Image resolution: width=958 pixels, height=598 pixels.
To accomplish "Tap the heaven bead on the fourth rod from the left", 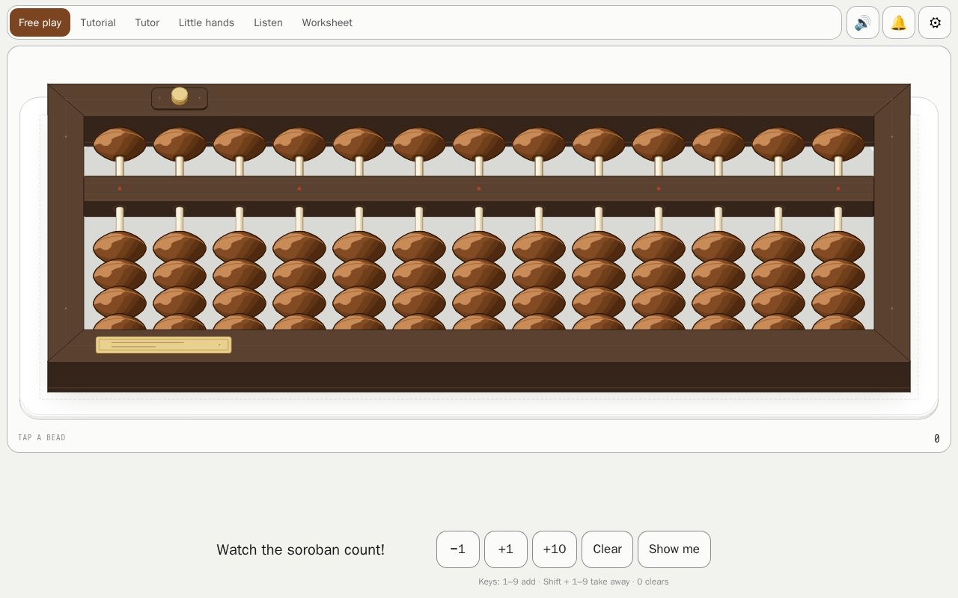I will tap(299, 144).
